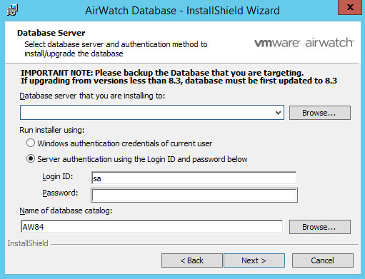
Task: Click the 'Login ID:' label
Action: (x=58, y=177)
